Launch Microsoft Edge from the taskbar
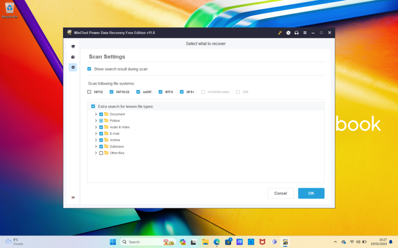This screenshot has height=248, width=398. pyautogui.click(x=216, y=242)
